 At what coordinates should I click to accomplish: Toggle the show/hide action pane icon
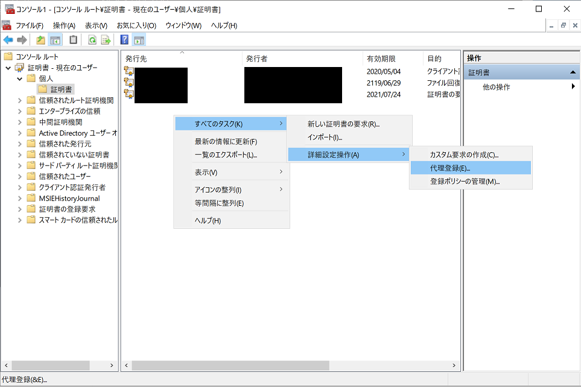(139, 40)
